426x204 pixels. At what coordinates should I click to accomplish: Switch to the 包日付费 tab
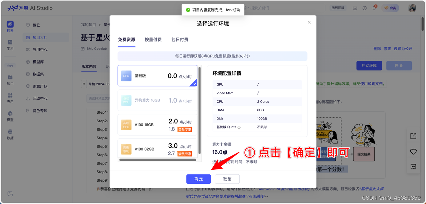(x=180, y=39)
